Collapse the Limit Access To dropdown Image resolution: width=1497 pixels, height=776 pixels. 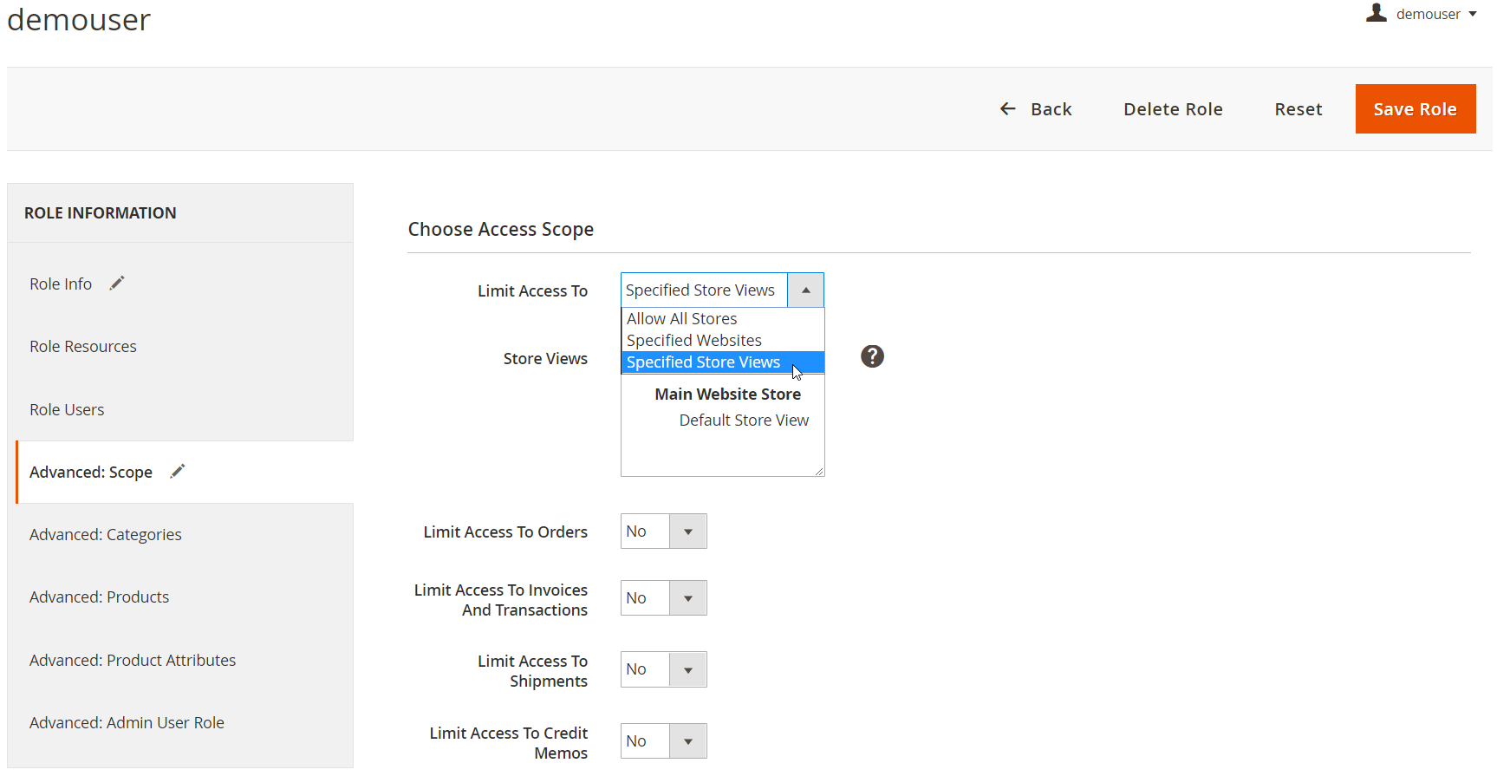click(805, 290)
